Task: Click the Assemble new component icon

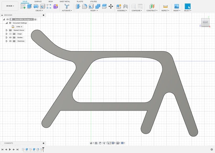Action: (119, 6)
